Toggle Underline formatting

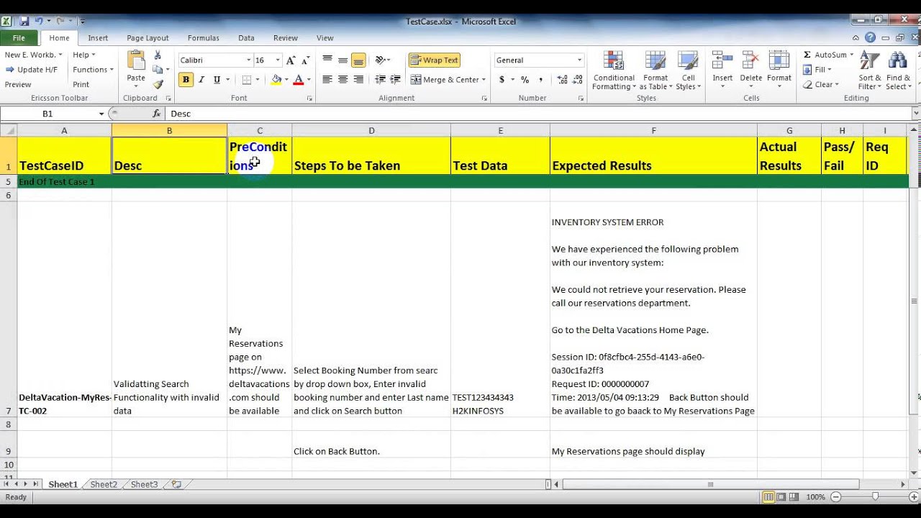coord(217,80)
